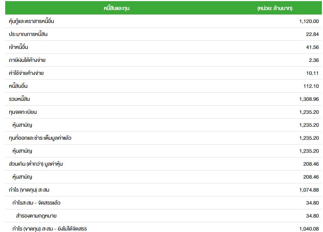The width and height of the screenshot is (323, 232).
Task: Select the ประมาณการหนี้สิน row label
Action: pos(28,34)
